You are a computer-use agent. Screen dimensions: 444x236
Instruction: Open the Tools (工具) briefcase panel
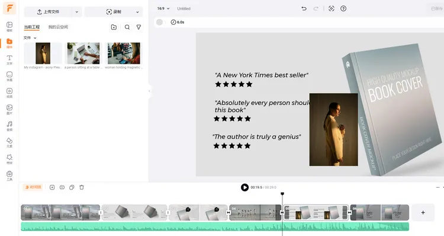[x=9, y=176]
